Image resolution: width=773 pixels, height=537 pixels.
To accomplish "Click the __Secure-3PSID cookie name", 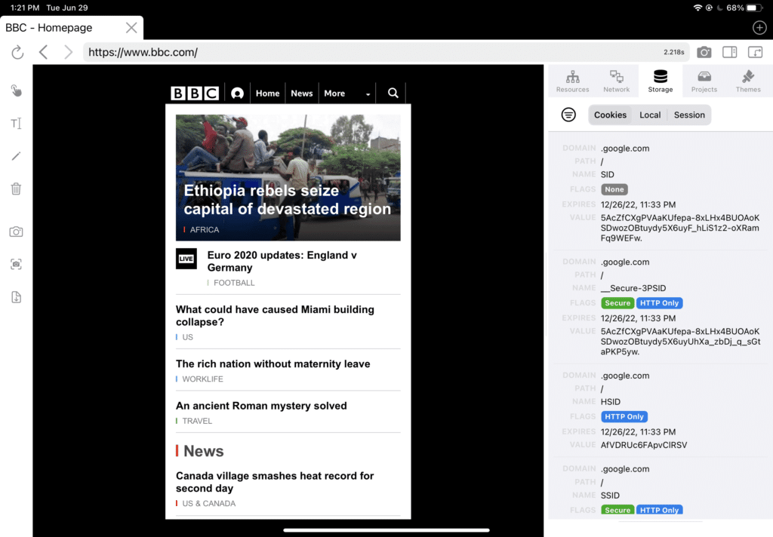I will (x=633, y=288).
